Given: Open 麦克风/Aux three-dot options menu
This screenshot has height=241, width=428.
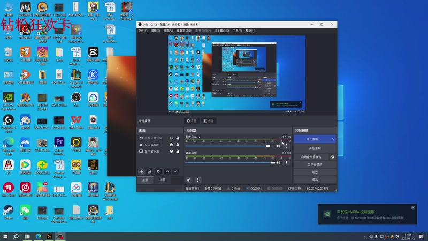Looking at the screenshot, I should (x=286, y=146).
